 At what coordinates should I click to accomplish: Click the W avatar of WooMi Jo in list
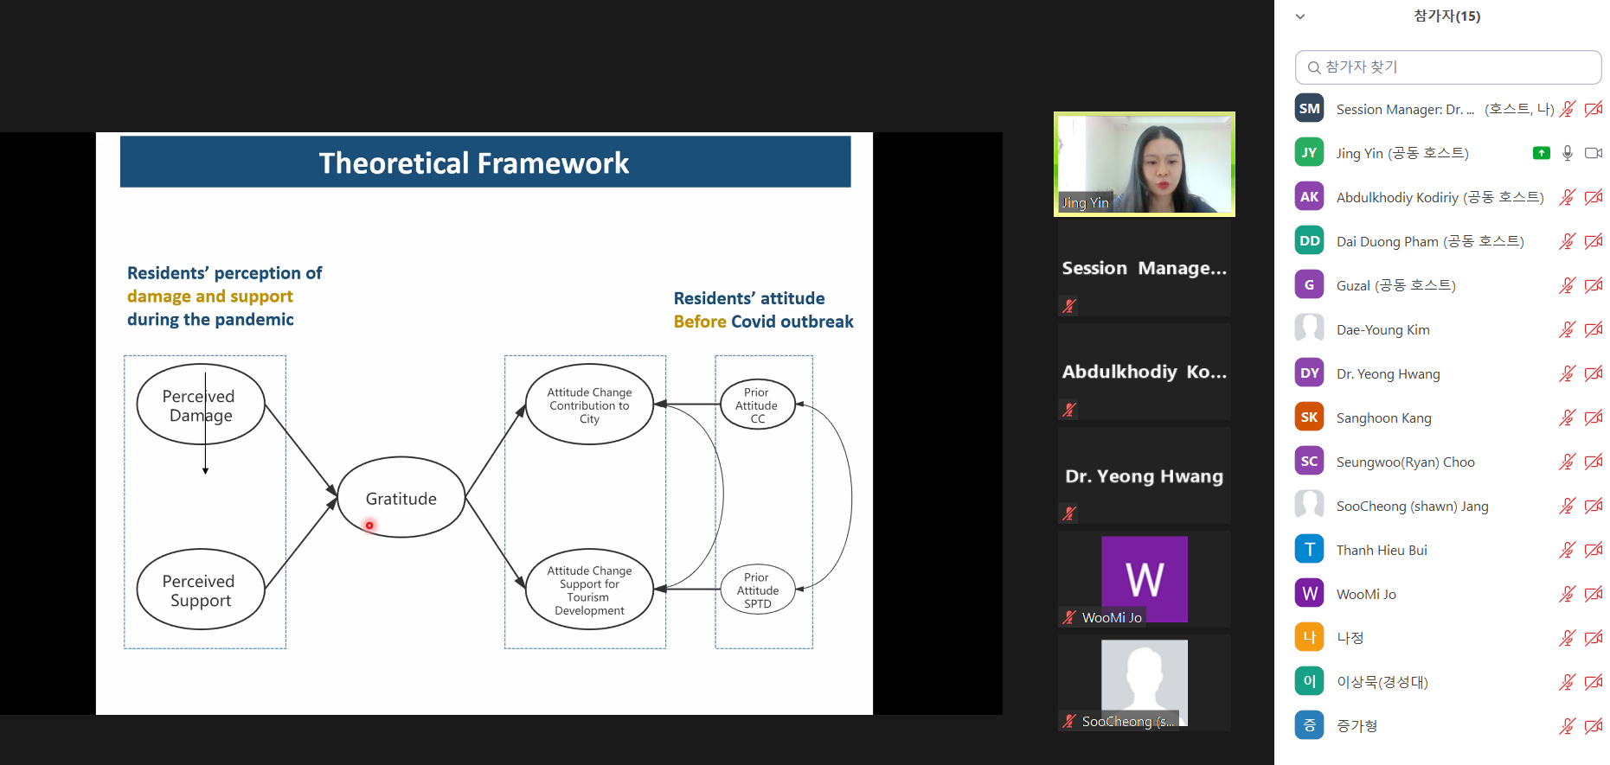click(1309, 594)
